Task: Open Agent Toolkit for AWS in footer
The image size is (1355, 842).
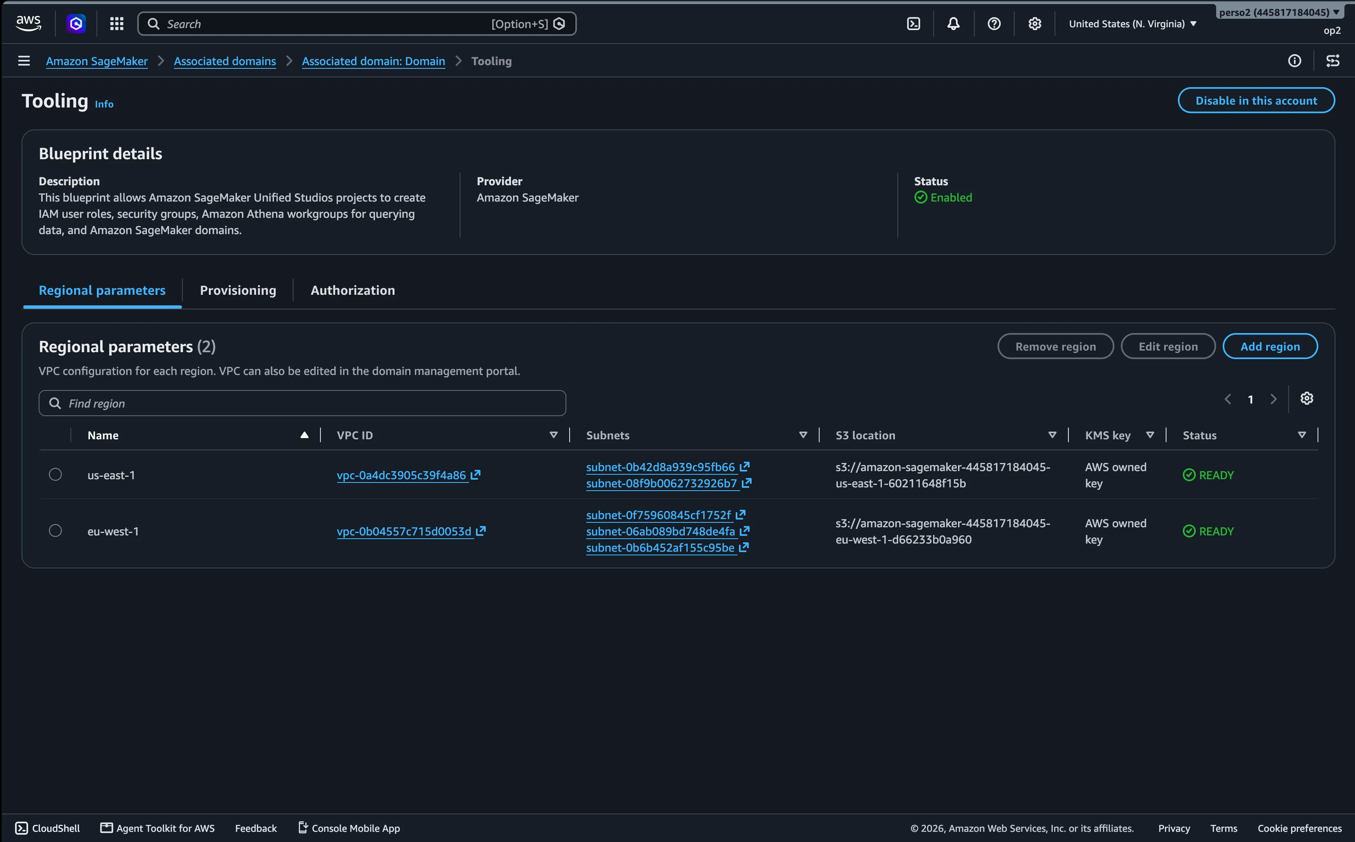Action: [158, 827]
